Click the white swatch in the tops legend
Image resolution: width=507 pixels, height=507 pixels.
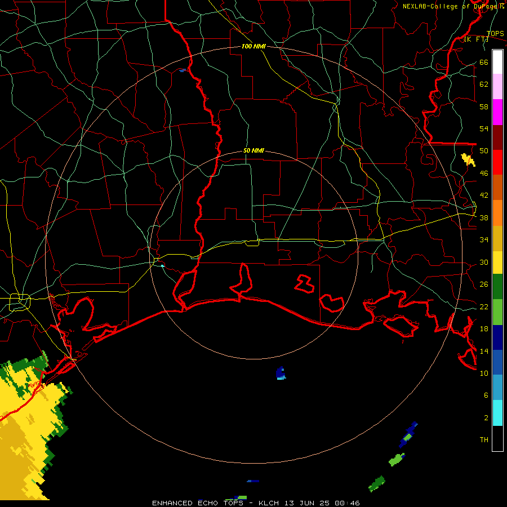click(x=497, y=62)
